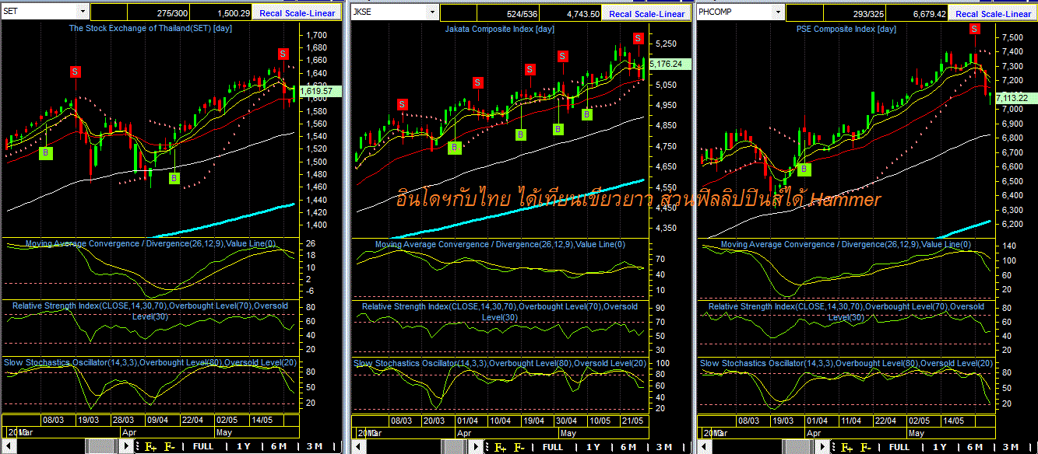
Task: Zoom out with F- in PHCOMP panel
Action: click(866, 447)
